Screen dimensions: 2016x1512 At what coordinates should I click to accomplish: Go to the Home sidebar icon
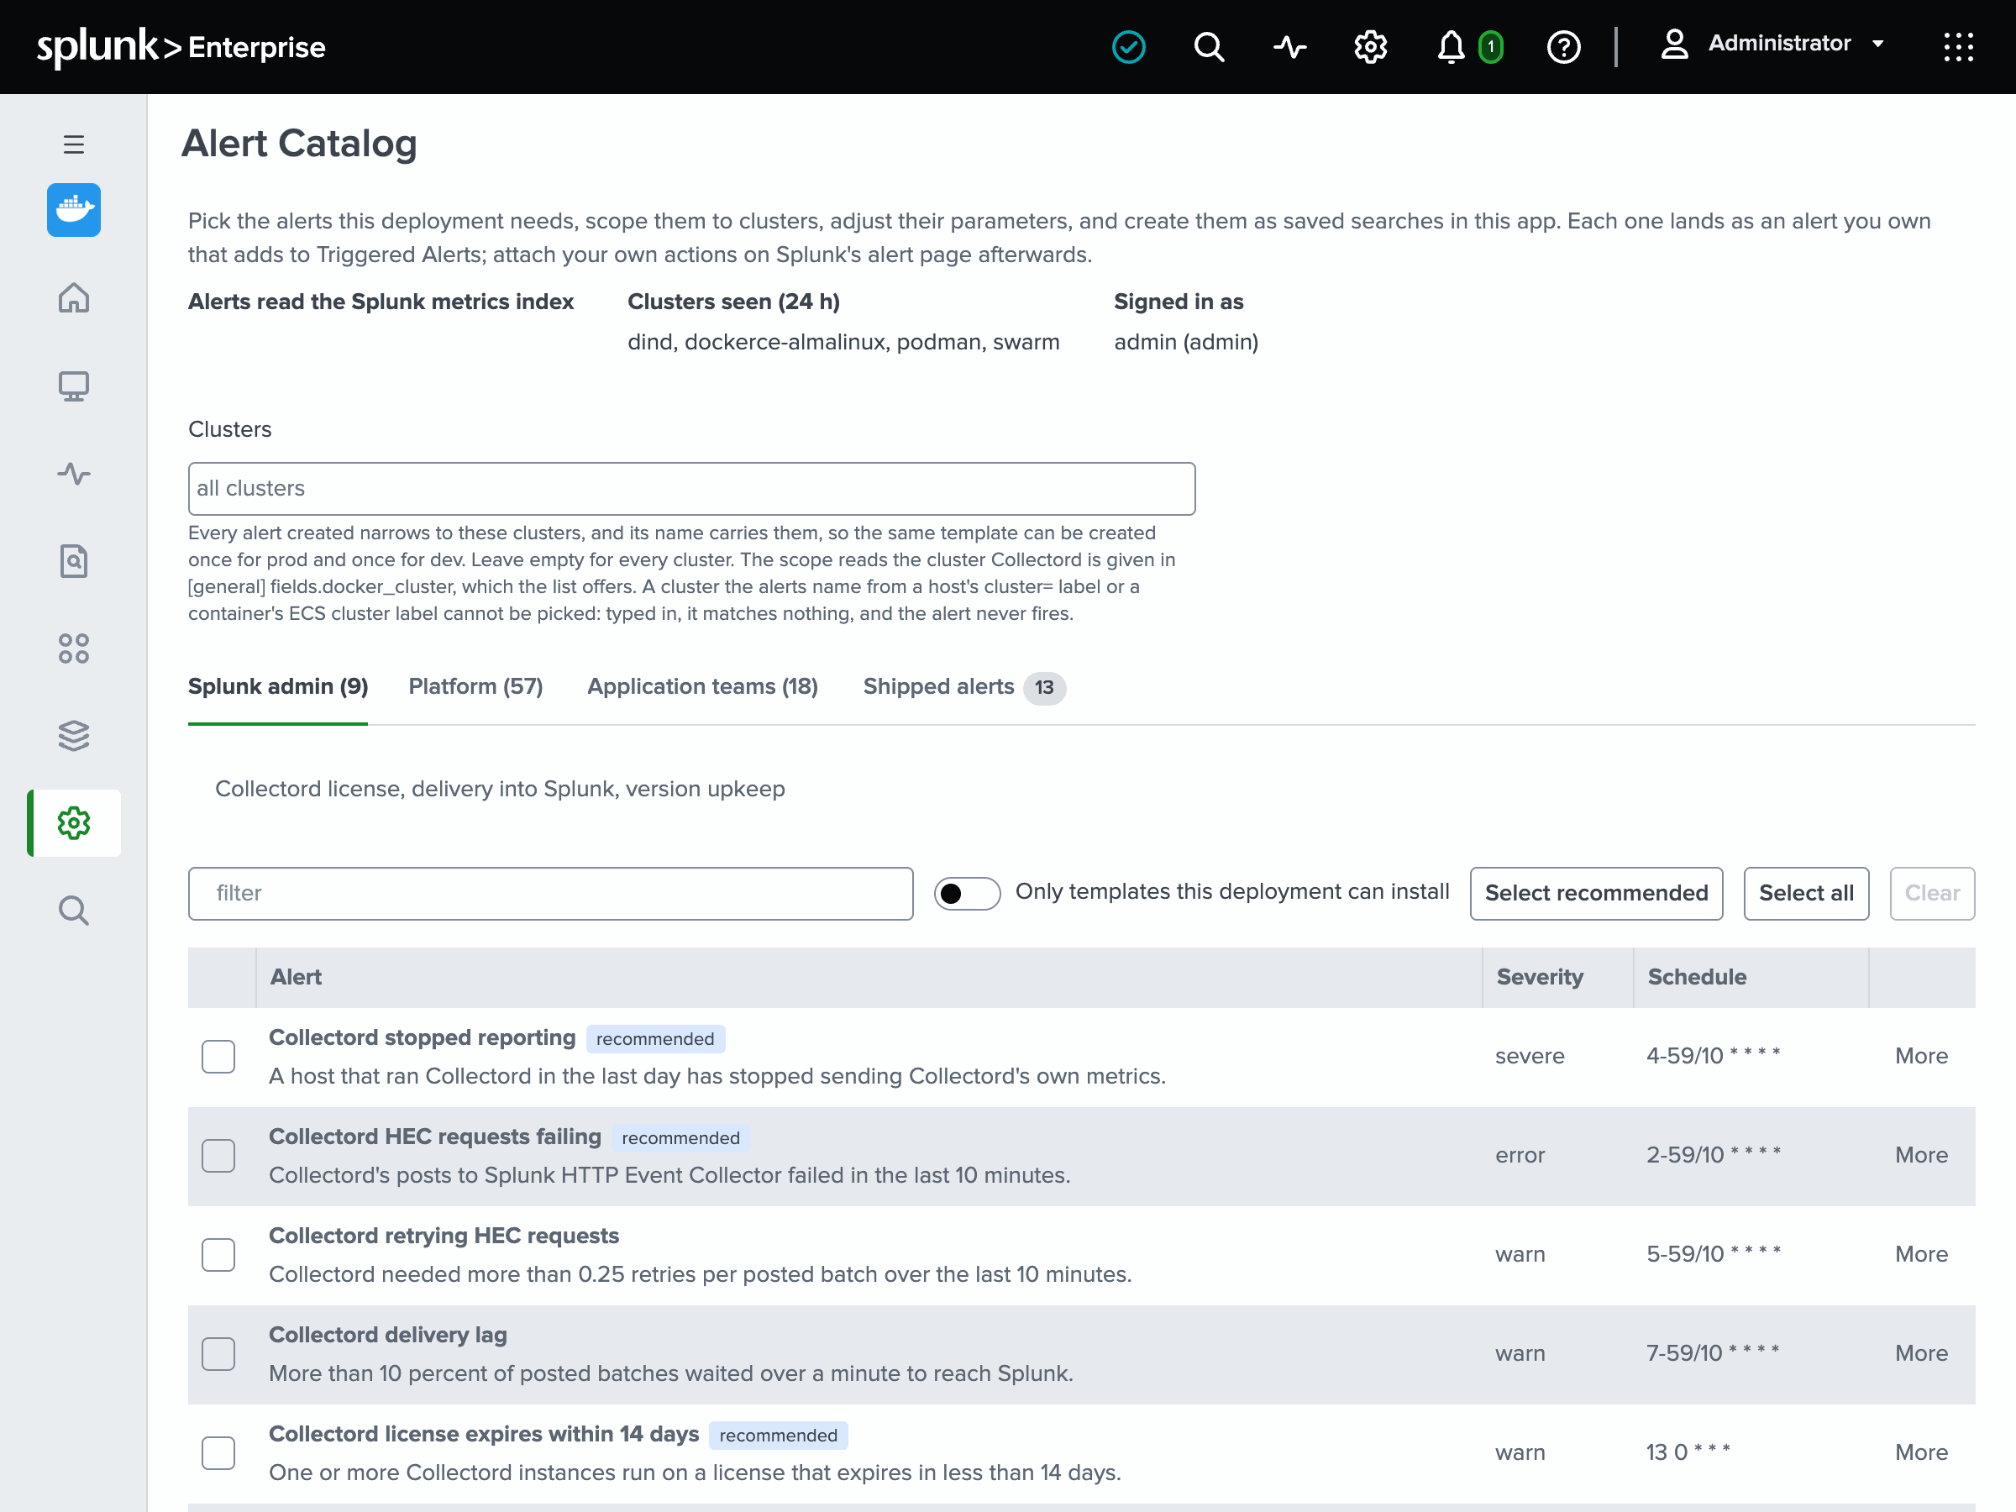74,298
